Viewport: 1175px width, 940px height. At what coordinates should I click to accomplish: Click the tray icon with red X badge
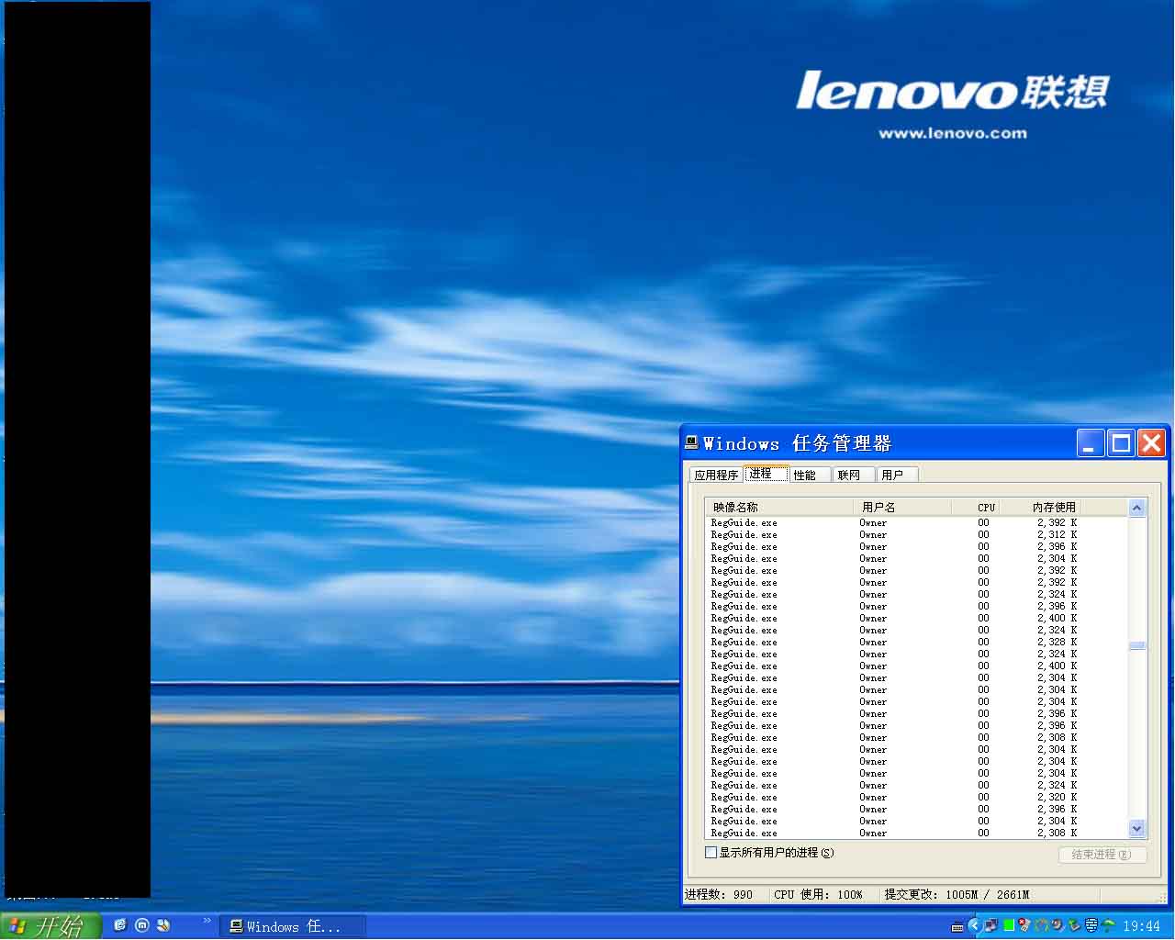[x=1024, y=925]
